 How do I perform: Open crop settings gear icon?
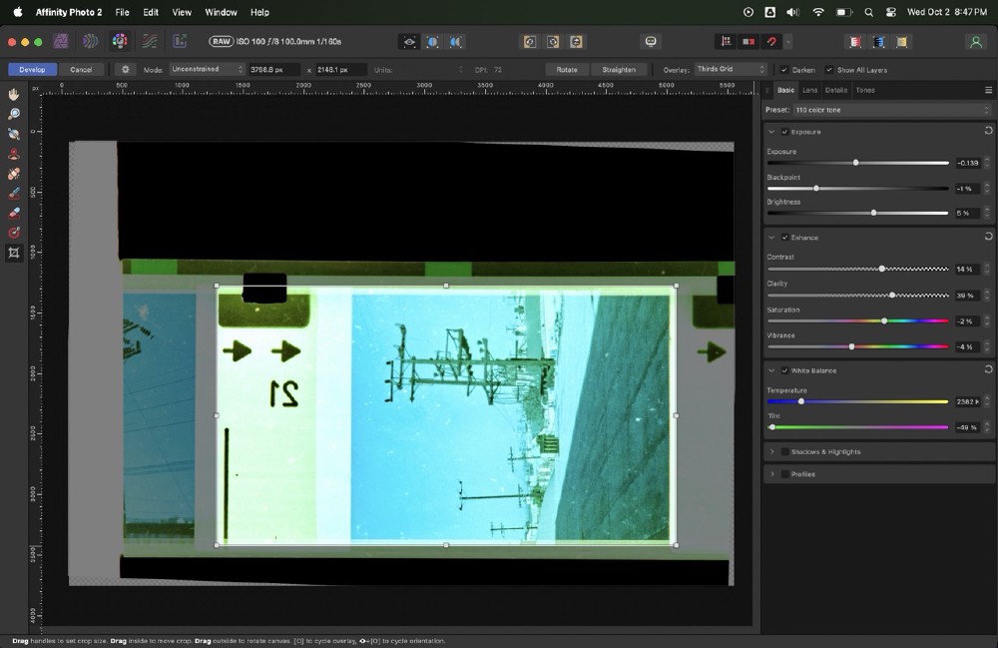point(126,69)
